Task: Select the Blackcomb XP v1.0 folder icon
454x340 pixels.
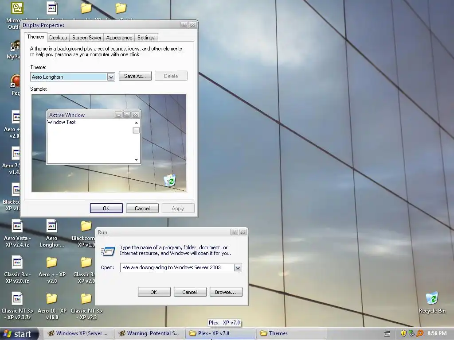Action: pyautogui.click(x=86, y=226)
